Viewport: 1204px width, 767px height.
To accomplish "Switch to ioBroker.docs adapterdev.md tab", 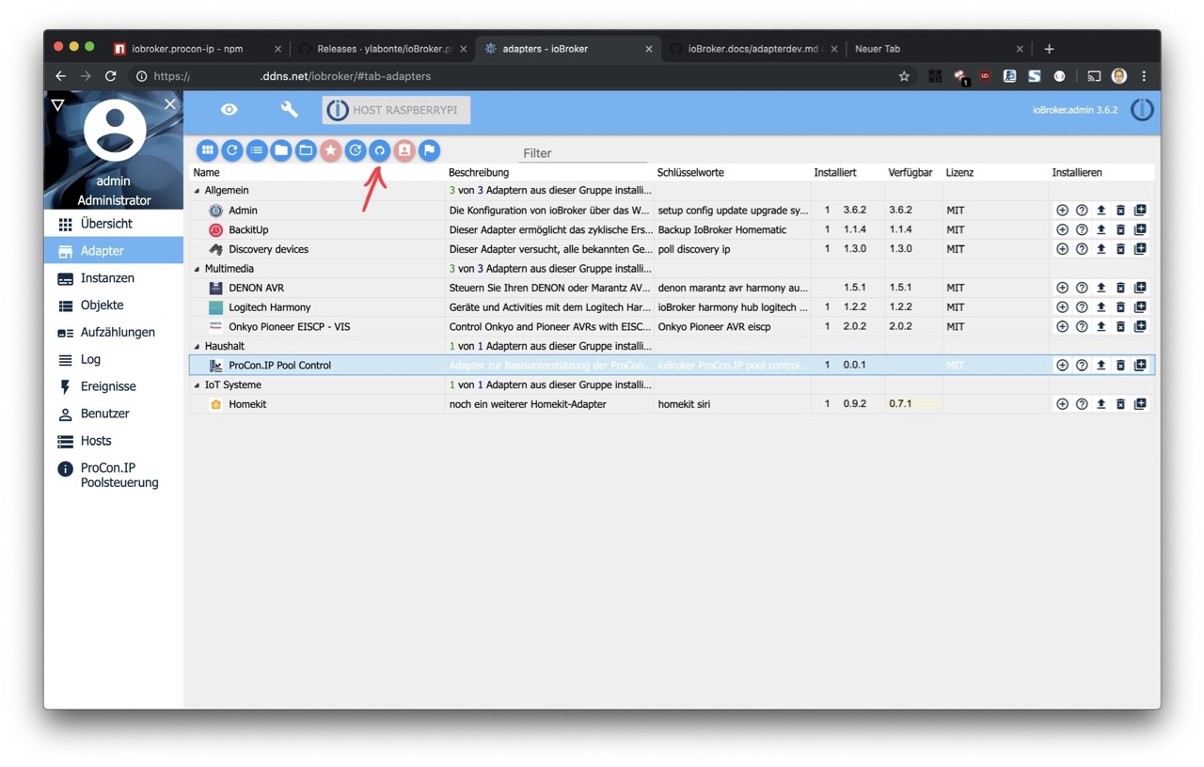I will coord(754,49).
